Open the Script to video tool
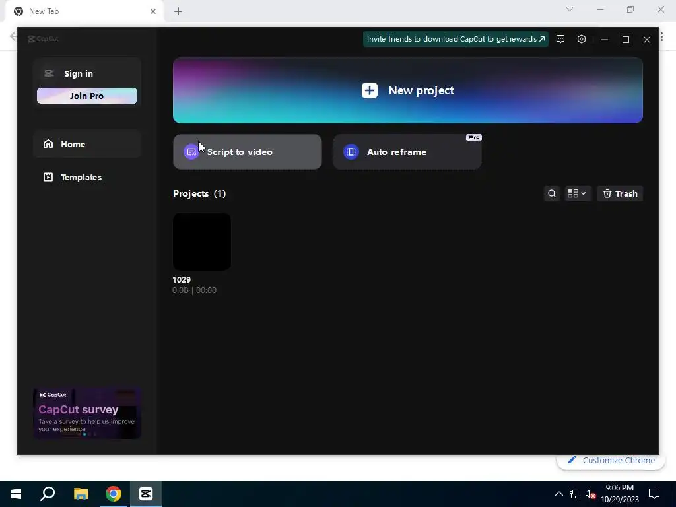 tap(247, 152)
